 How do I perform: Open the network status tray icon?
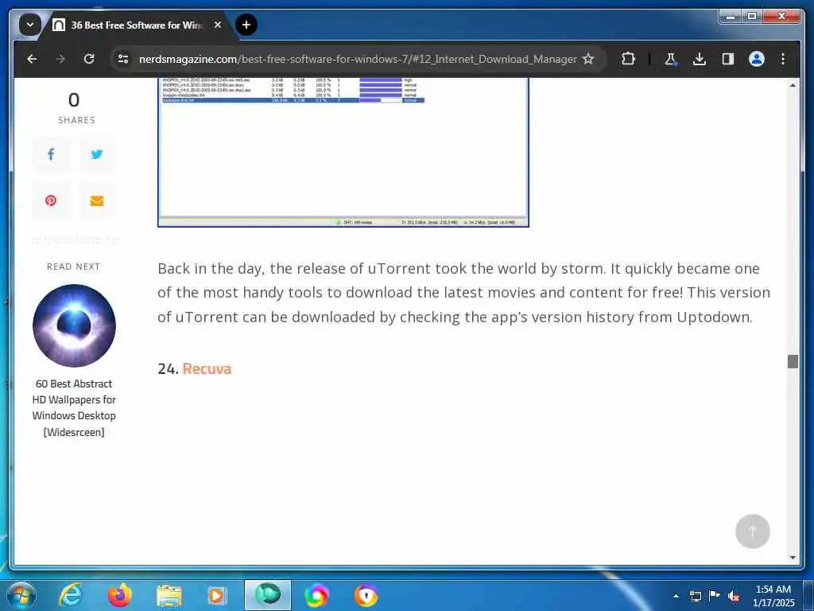coord(695,596)
